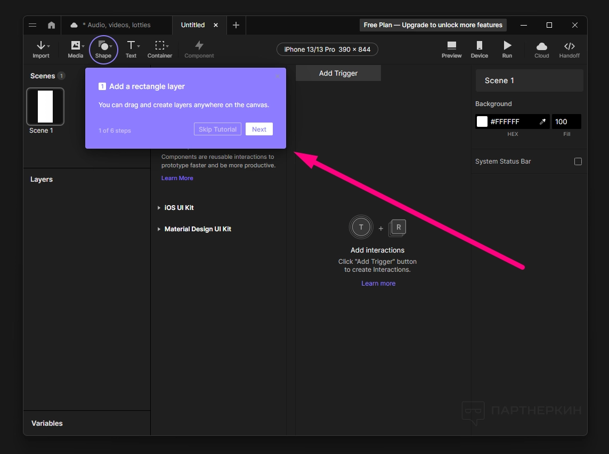Screen dimensions: 609x454
Task: Click the Handoff code icon
Action: pyautogui.click(x=569, y=46)
